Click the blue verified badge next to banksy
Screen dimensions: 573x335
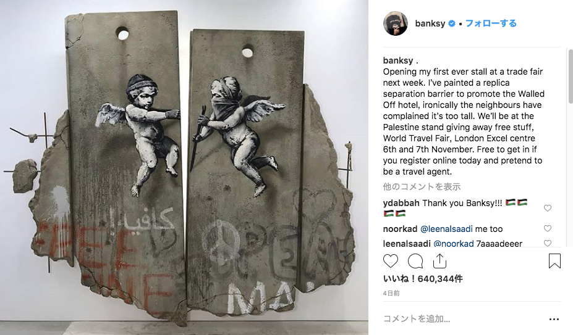(x=452, y=23)
